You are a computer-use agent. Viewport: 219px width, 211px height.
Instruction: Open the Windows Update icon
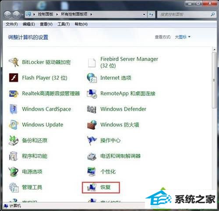14,125
